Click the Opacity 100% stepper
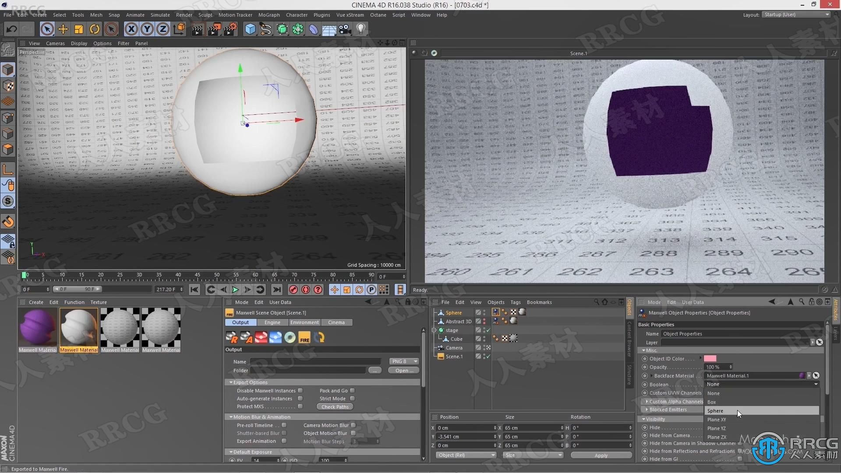The width and height of the screenshot is (841, 473). point(731,367)
